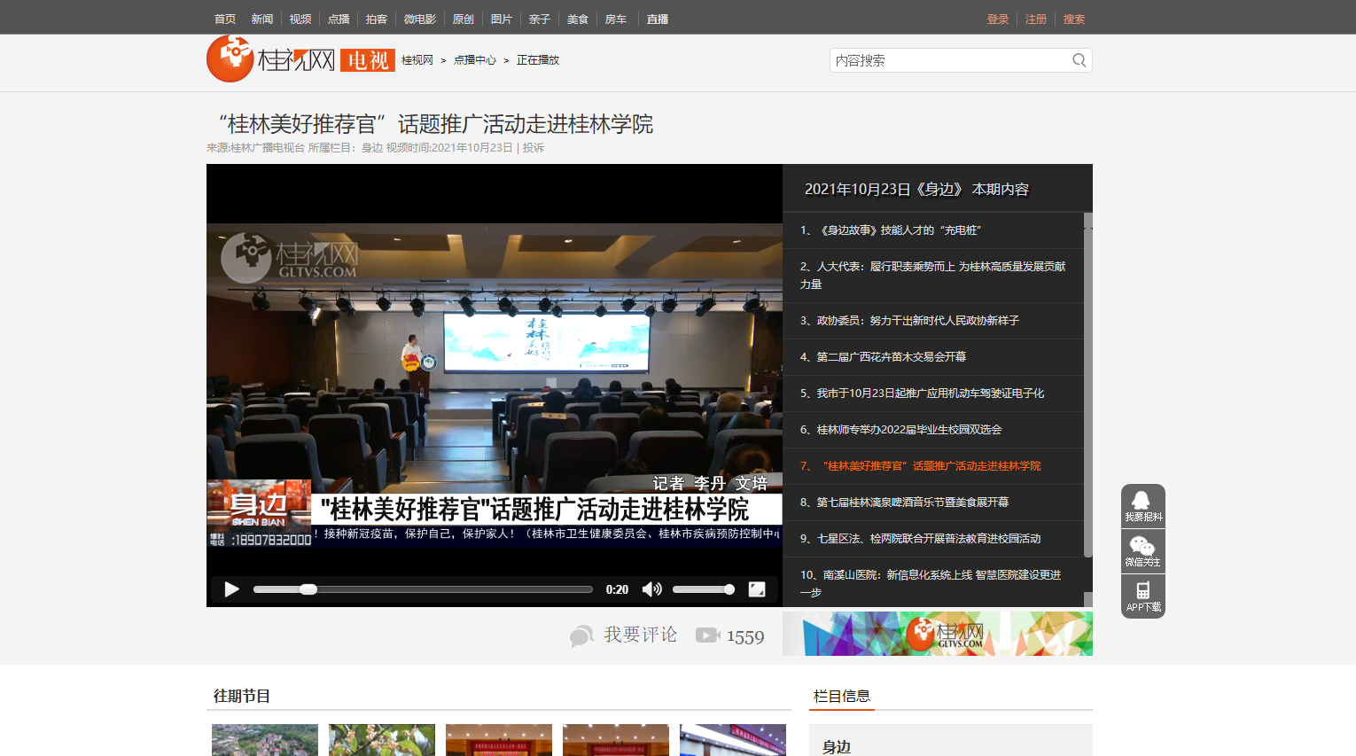Image resolution: width=1356 pixels, height=756 pixels.
Task: Click the 我要评论 comment bubble icon
Action: [581, 635]
